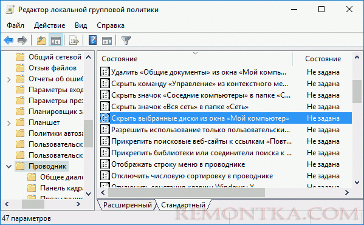Image resolution: width=364 pixels, height=225 pixels.
Task: Click folder icon of «Планшет»
Action: [20, 123]
